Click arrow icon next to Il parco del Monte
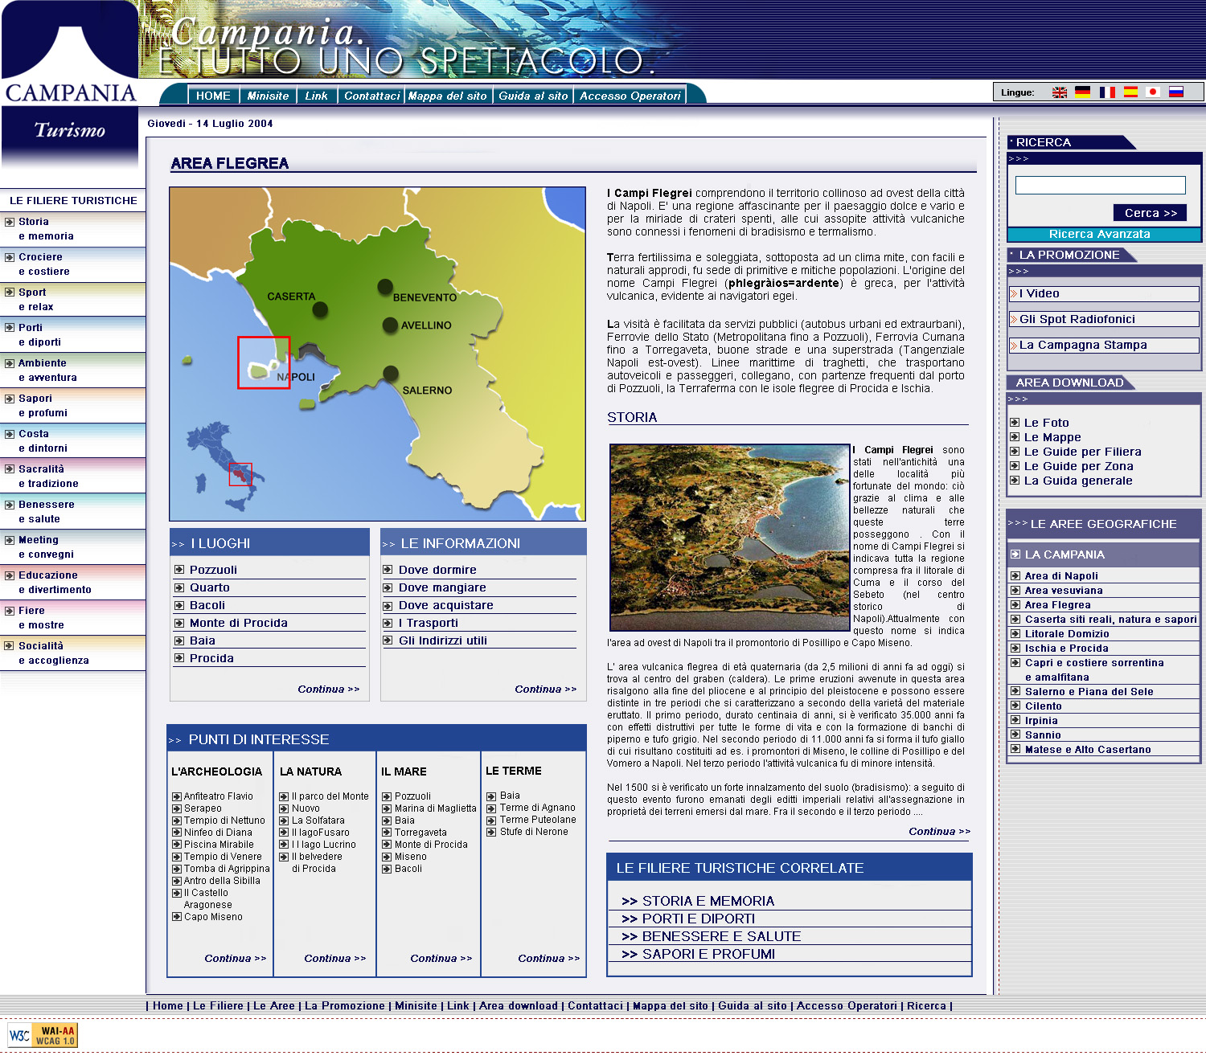This screenshot has width=1206, height=1064. click(284, 796)
